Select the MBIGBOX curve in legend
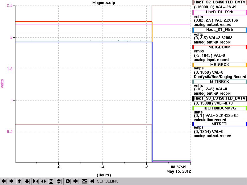247x185 pixels. tap(220, 65)
